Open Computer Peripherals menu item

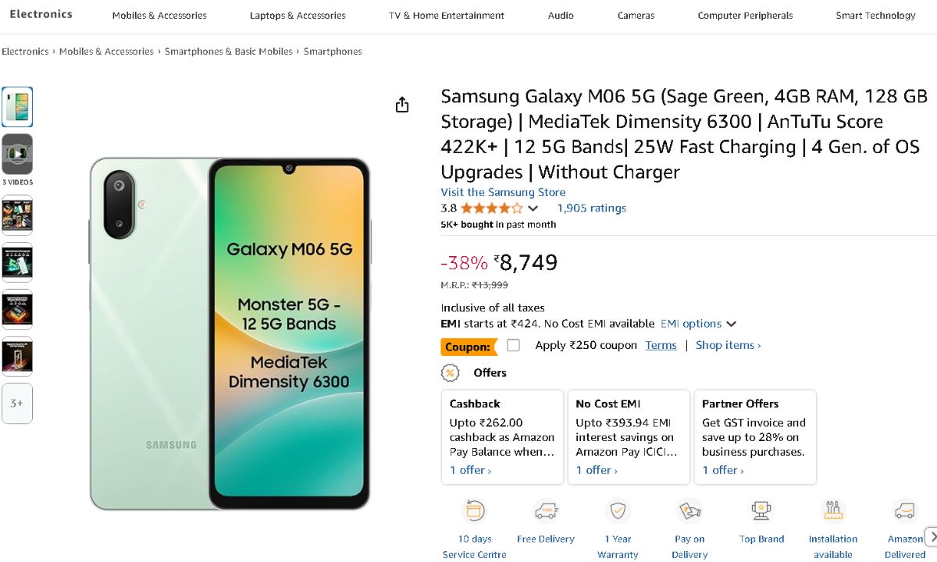pyautogui.click(x=745, y=15)
